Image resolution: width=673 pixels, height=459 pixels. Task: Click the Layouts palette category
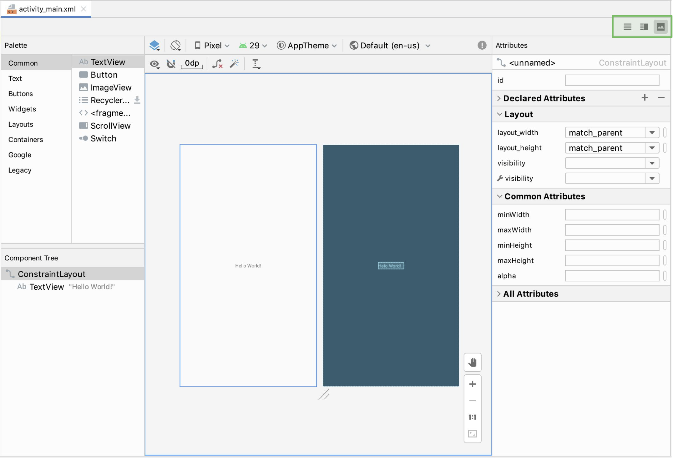[20, 124]
